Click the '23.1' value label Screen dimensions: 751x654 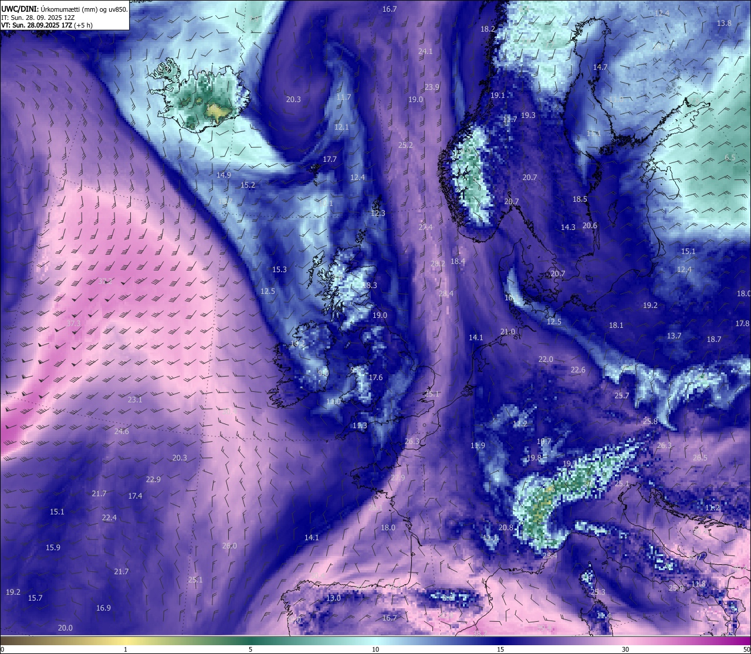point(135,399)
